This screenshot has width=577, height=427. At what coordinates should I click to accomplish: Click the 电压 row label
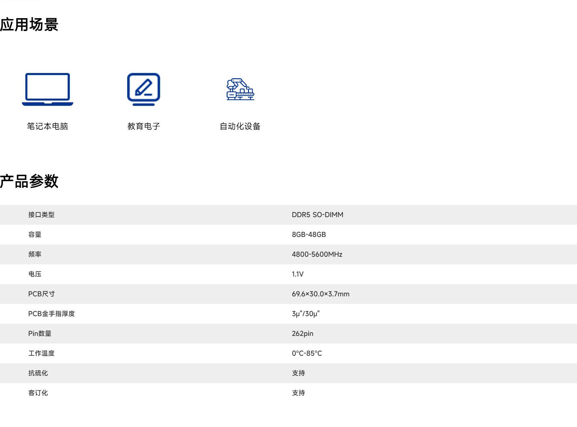[x=35, y=274]
